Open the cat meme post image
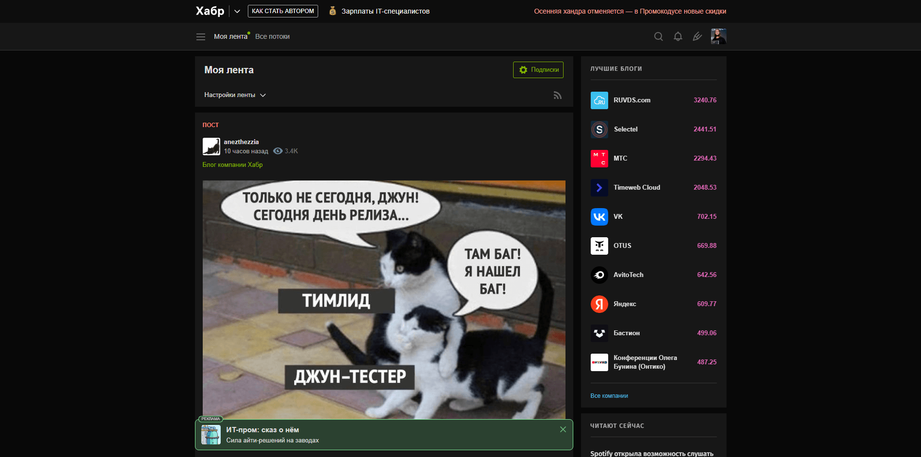921x457 pixels. pyautogui.click(x=384, y=300)
